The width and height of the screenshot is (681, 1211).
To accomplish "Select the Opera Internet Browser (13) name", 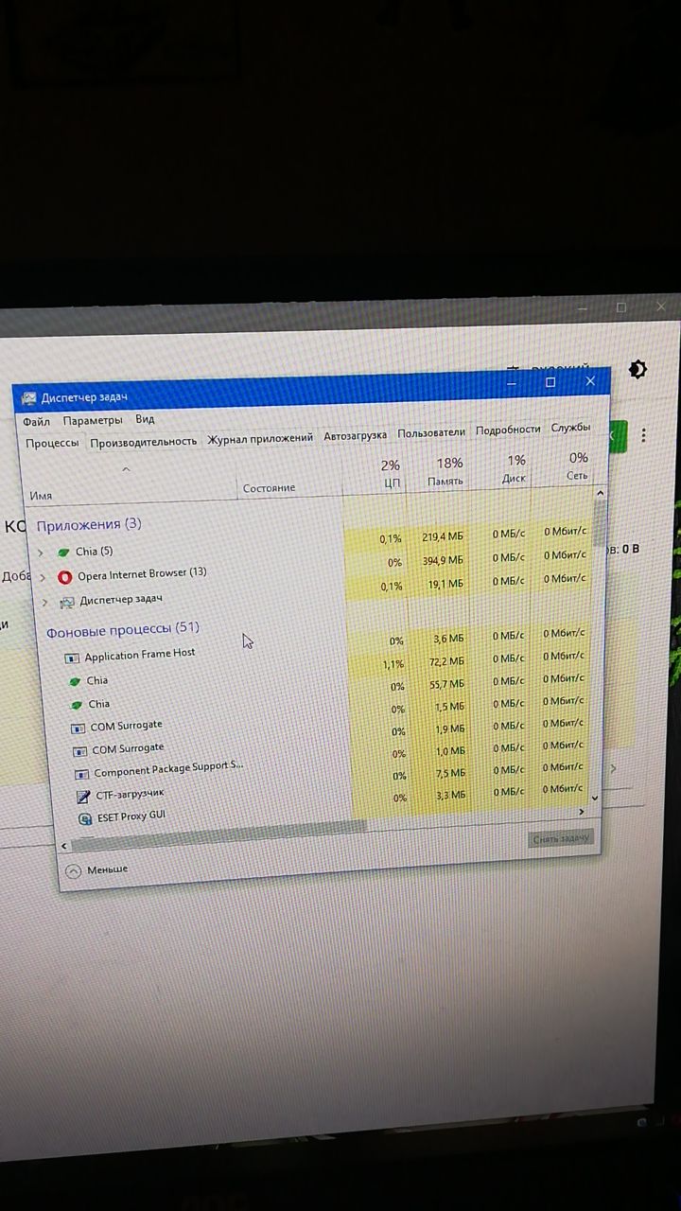I will [x=142, y=574].
